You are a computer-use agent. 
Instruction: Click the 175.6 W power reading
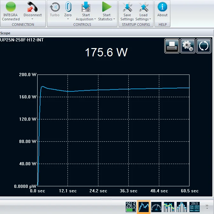106,53
